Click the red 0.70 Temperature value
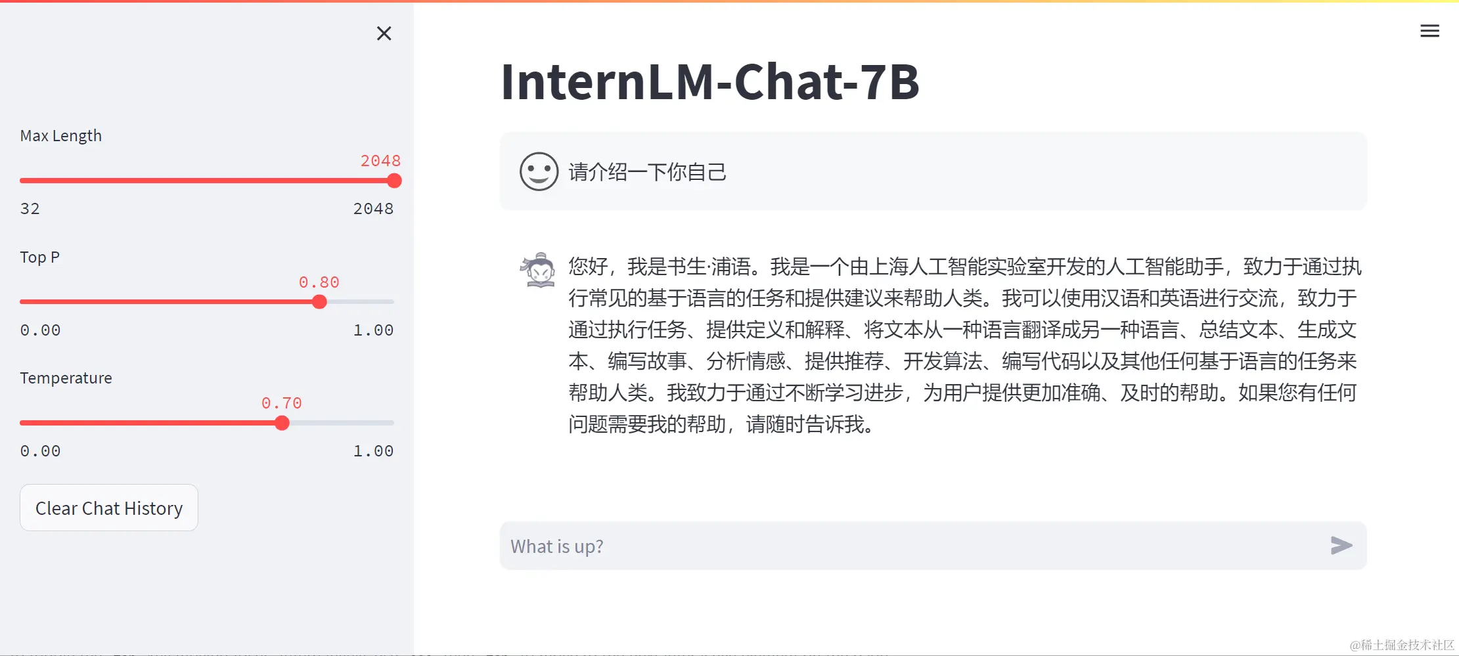 pyautogui.click(x=282, y=403)
